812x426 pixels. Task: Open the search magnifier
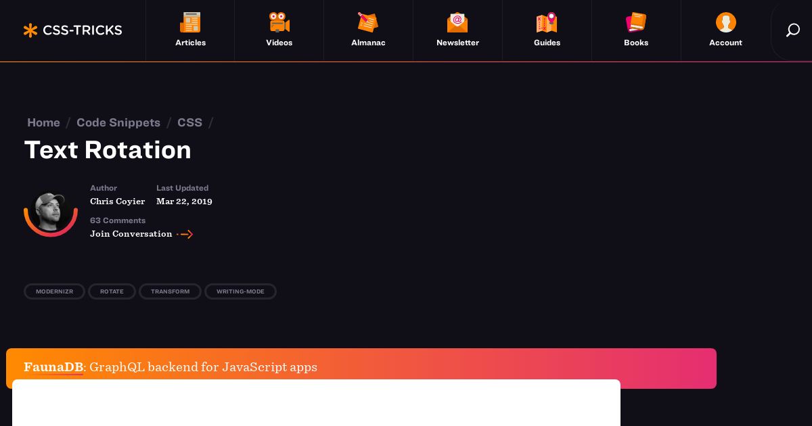[792, 30]
